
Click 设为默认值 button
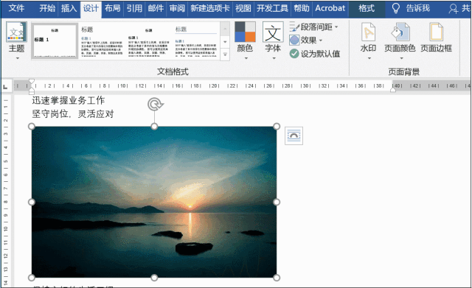[x=315, y=54]
